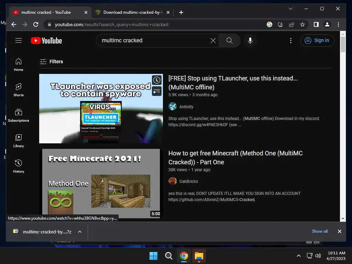
Task: Open the Antinity channel name link
Action: point(186,107)
